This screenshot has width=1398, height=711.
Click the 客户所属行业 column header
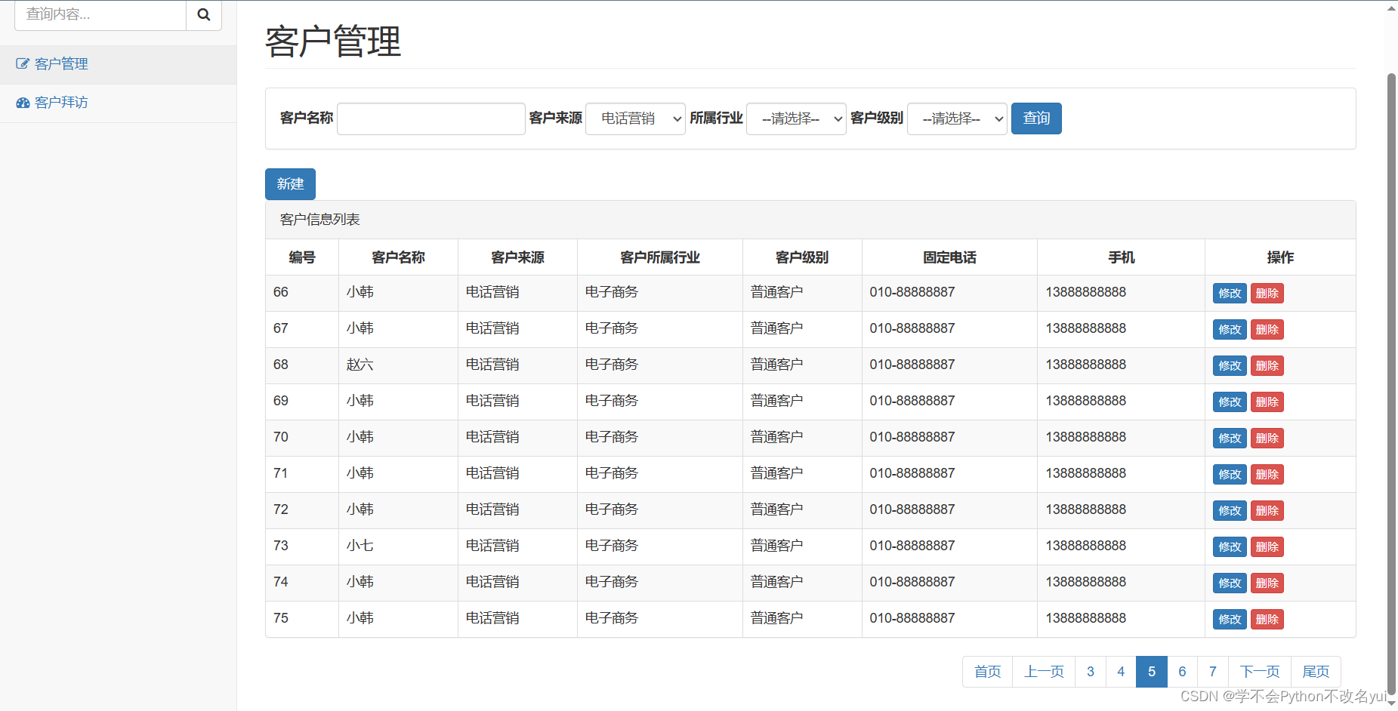[660, 258]
